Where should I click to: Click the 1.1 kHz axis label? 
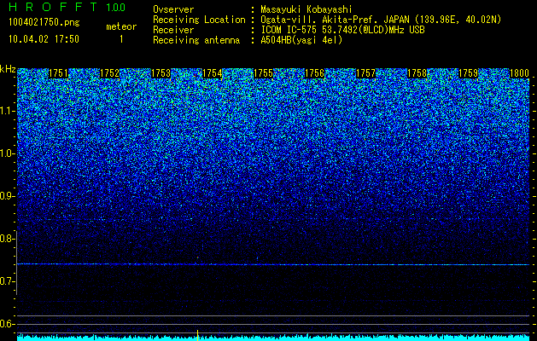coord(7,111)
